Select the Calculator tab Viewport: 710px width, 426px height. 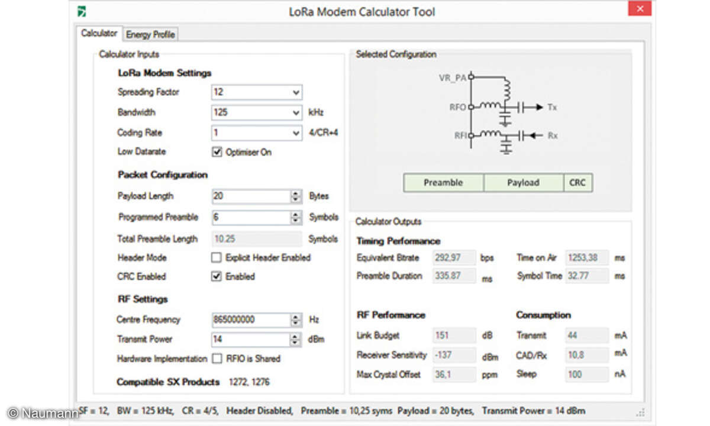[x=99, y=33]
